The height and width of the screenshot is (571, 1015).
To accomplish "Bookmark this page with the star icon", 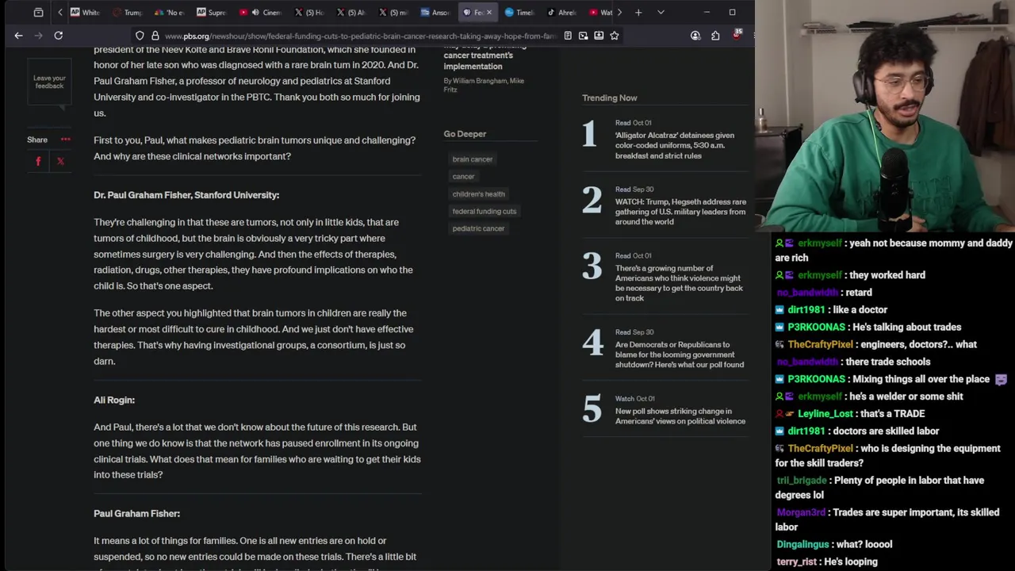I will [614, 36].
